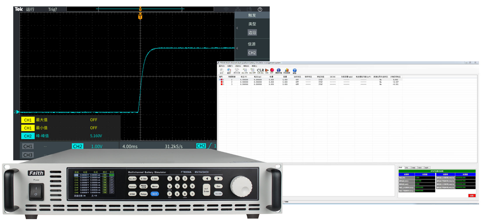The image size is (484, 221).
Task: Click the ON play arrow icon
Action: point(267,70)
